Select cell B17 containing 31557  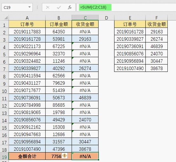tap(58, 142)
